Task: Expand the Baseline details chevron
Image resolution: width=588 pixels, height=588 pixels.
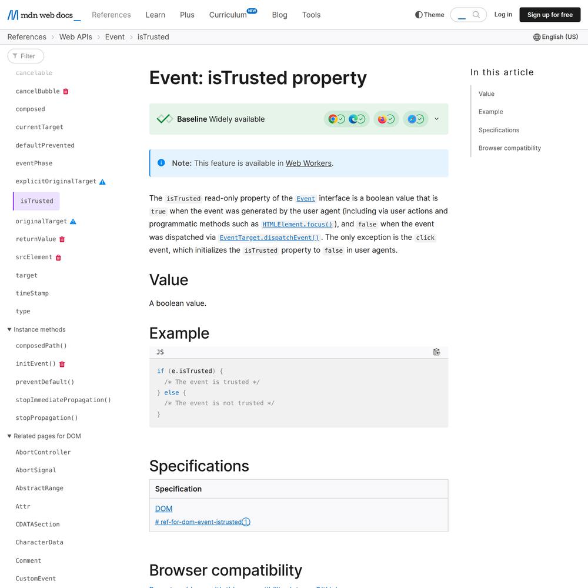Action: pos(436,119)
